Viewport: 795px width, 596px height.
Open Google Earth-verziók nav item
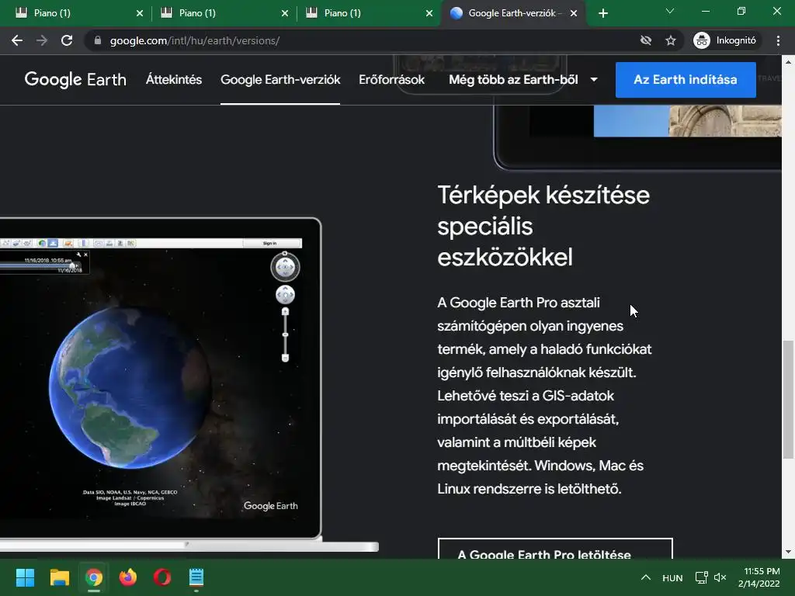tap(280, 80)
